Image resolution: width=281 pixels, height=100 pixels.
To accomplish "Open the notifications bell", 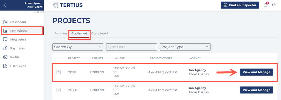I will (265, 5).
